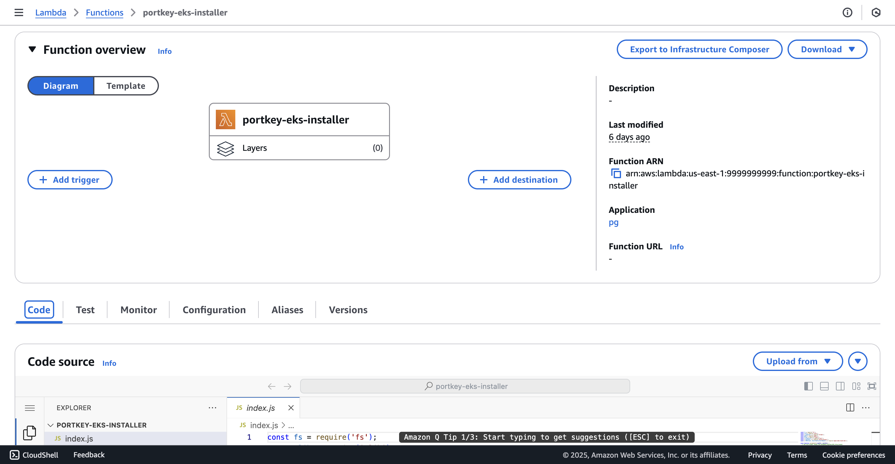The image size is (895, 464).
Task: Expand the Upload from dropdown
Action: pyautogui.click(x=798, y=361)
